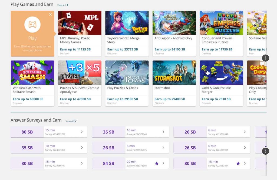The image size is (277, 180).
Task: Click Earn up to 47800 SB link
Action: (75, 99)
